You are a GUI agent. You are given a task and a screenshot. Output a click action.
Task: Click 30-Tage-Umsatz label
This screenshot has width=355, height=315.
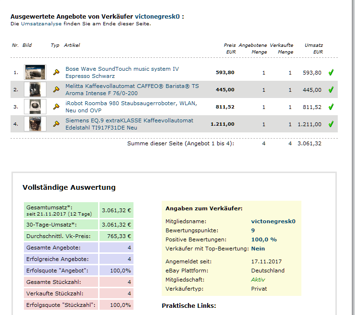tap(51, 225)
